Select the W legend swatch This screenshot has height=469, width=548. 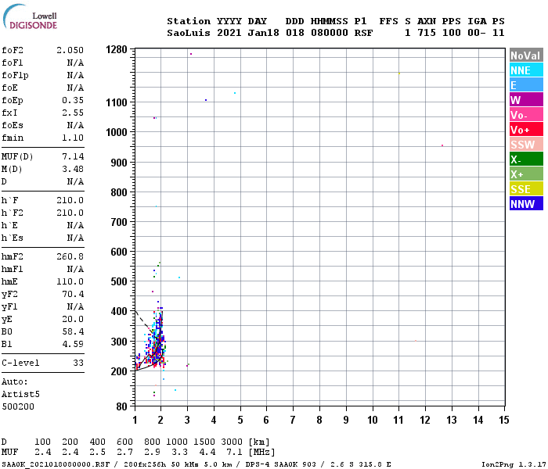click(526, 100)
